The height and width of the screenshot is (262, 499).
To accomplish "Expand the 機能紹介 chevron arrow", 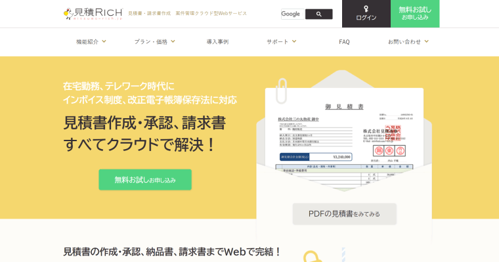I will pos(104,41).
